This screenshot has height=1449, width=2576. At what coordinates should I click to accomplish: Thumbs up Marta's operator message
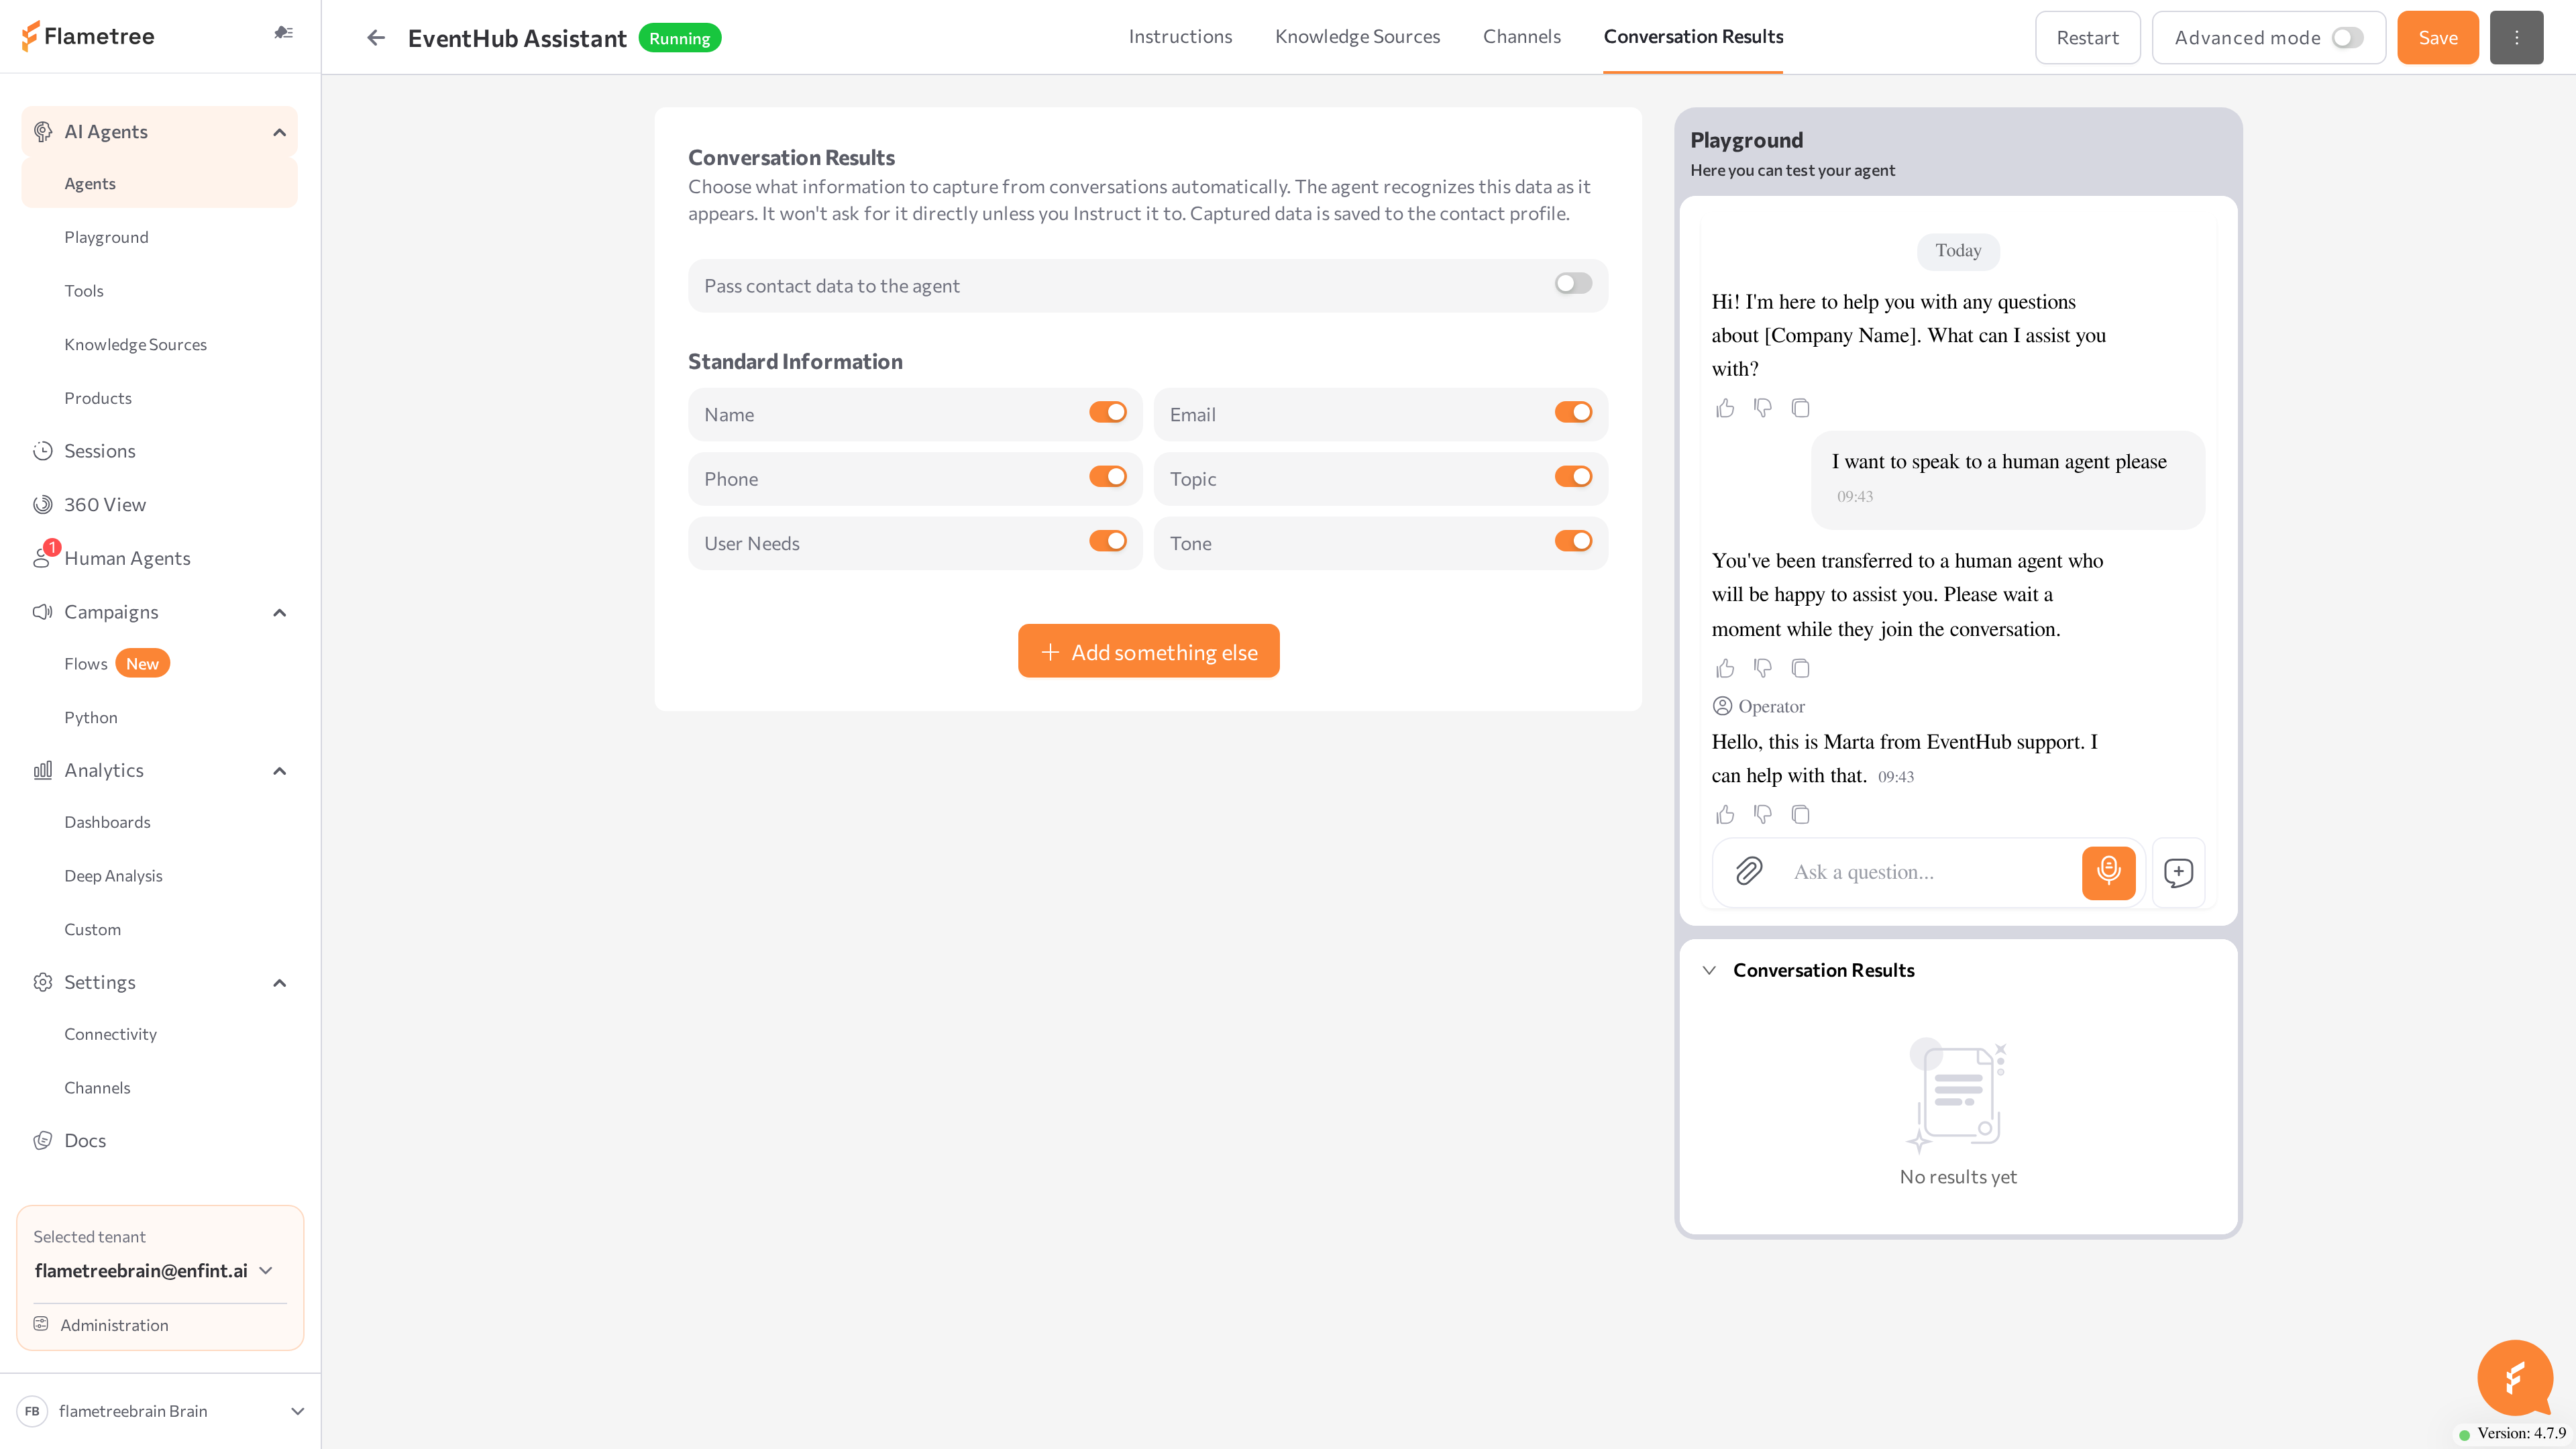(x=1725, y=815)
